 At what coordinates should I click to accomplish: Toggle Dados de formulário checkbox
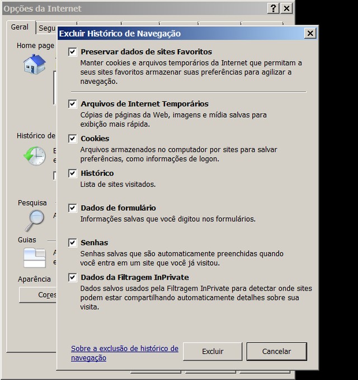click(73, 208)
